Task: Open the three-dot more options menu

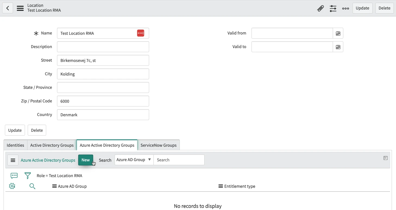Action: click(345, 8)
